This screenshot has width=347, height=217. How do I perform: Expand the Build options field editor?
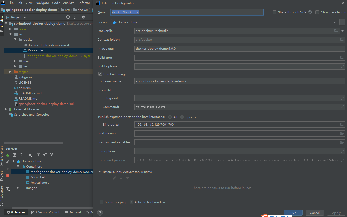pos(342,66)
